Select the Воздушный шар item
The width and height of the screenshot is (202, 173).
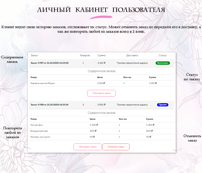point(38,131)
